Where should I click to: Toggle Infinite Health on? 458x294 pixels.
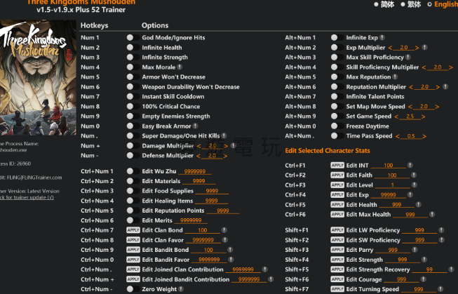click(130, 47)
